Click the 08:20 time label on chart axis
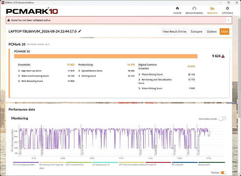 [x=92, y=158]
